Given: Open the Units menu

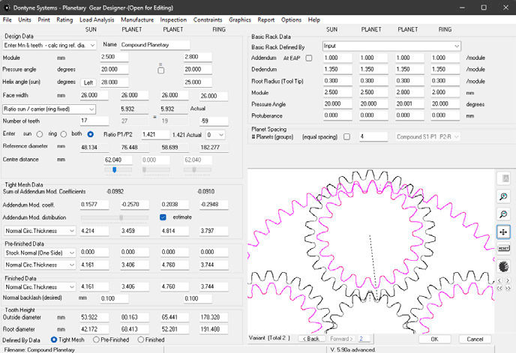Looking at the screenshot, I should (x=25, y=19).
